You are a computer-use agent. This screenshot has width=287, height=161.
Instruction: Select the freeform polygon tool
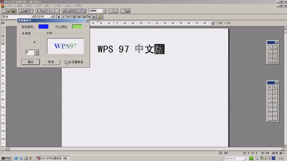tap(270, 61)
